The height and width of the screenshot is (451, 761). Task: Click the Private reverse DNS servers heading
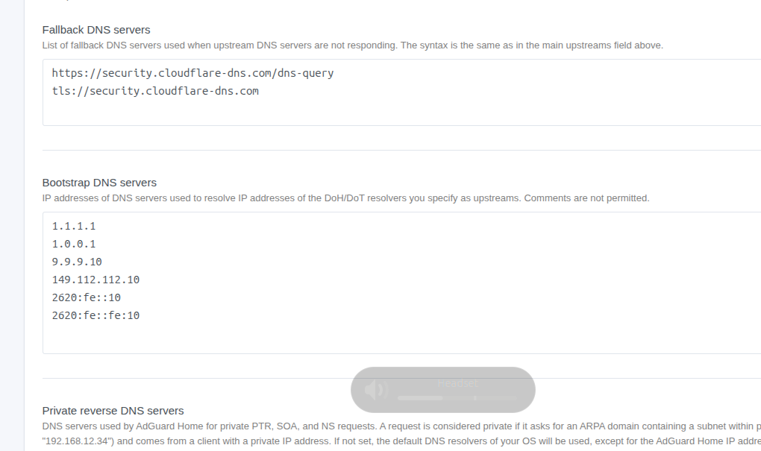(113, 410)
